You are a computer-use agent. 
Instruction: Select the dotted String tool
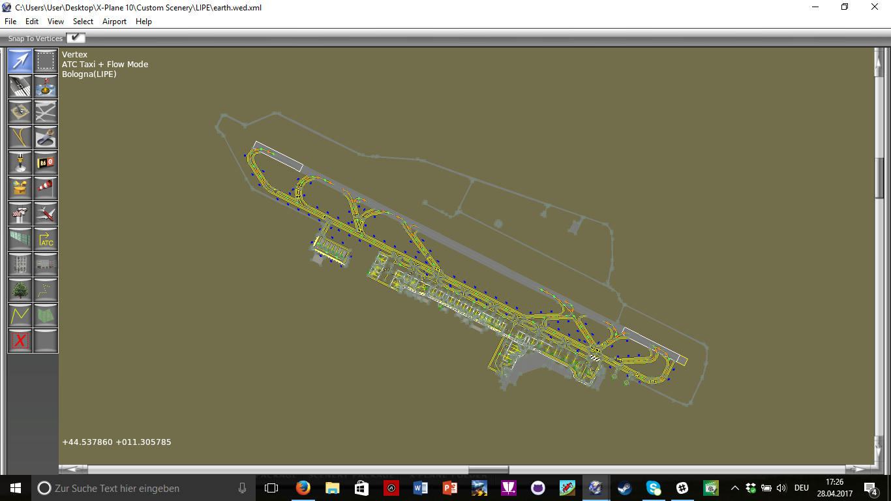tap(46, 290)
